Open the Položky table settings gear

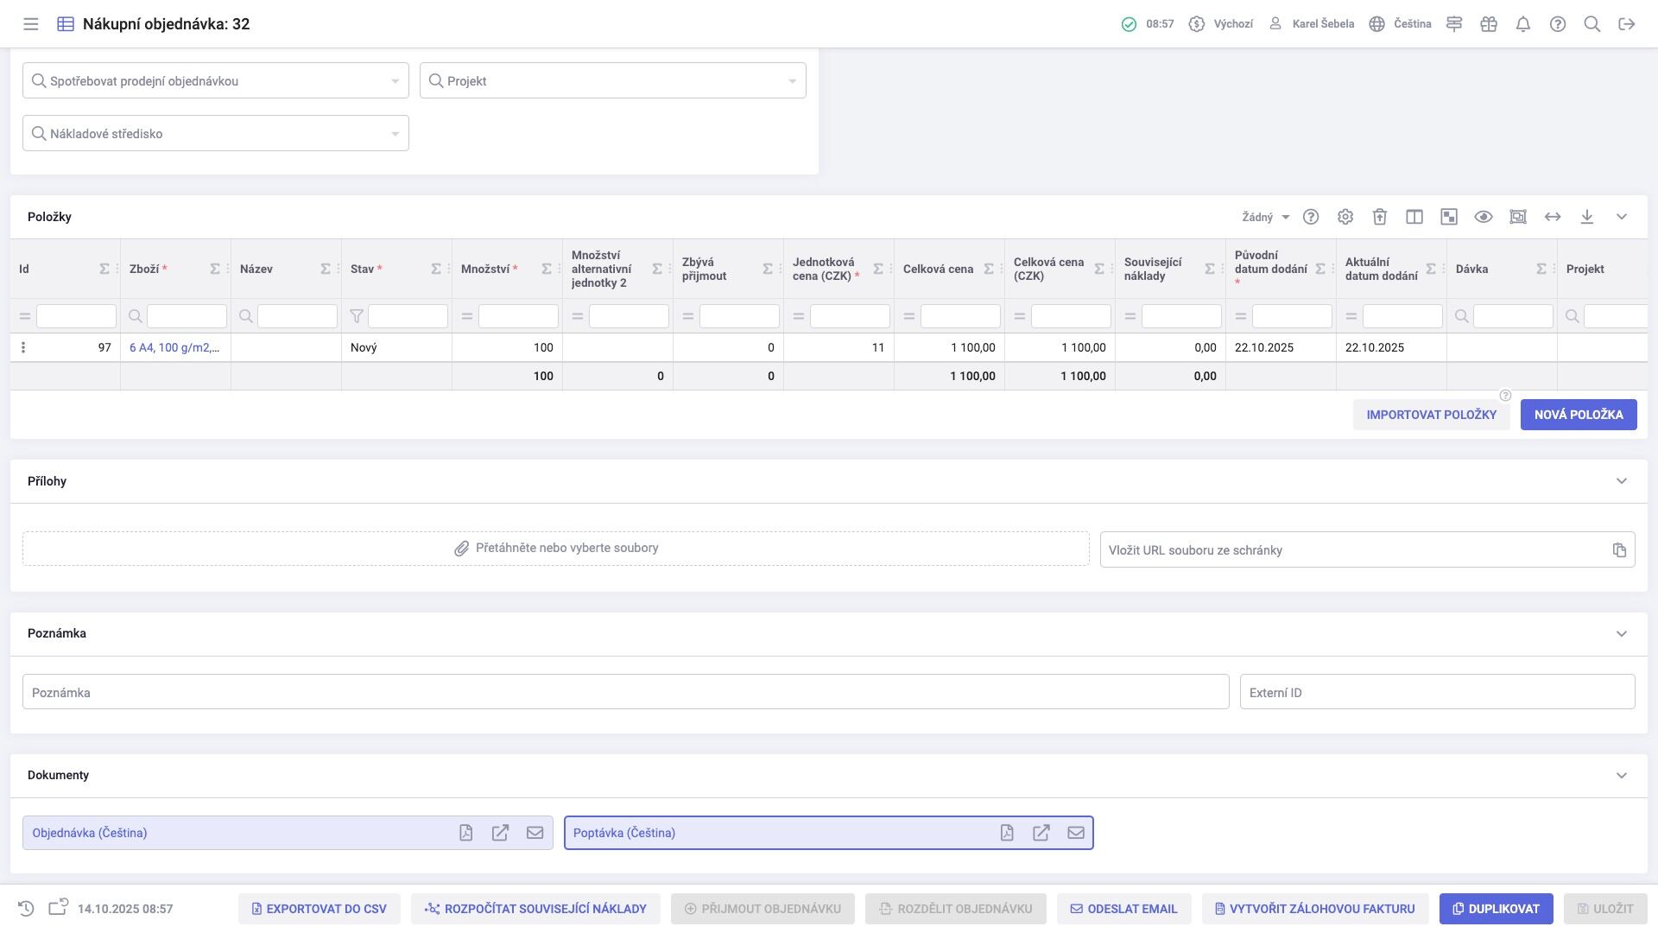coord(1345,217)
